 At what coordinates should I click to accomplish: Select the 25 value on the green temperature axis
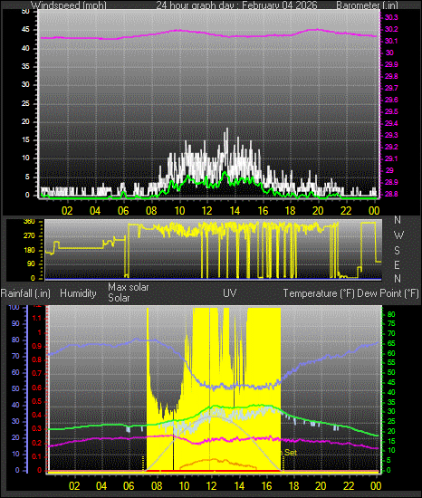[x=391, y=421]
